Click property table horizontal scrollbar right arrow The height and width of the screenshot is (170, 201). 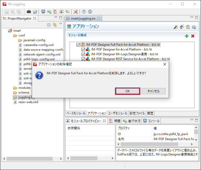191,144
